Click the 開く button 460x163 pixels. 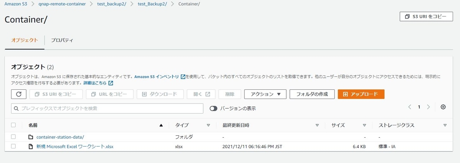(201, 94)
